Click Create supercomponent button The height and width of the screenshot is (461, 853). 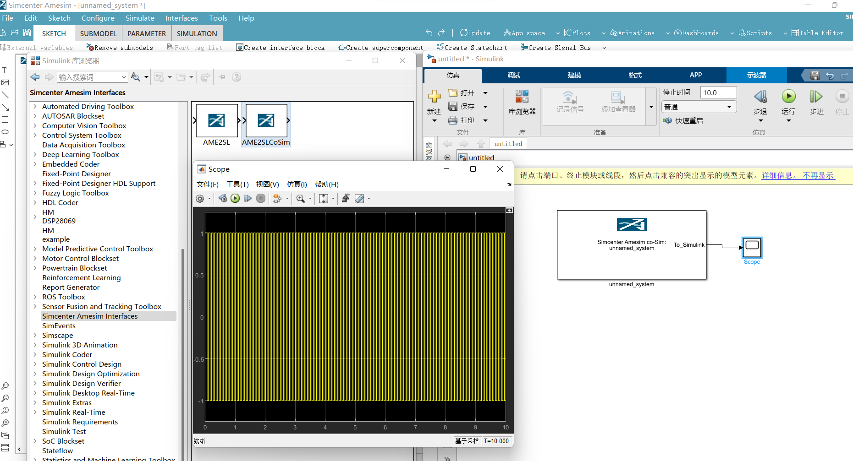380,48
